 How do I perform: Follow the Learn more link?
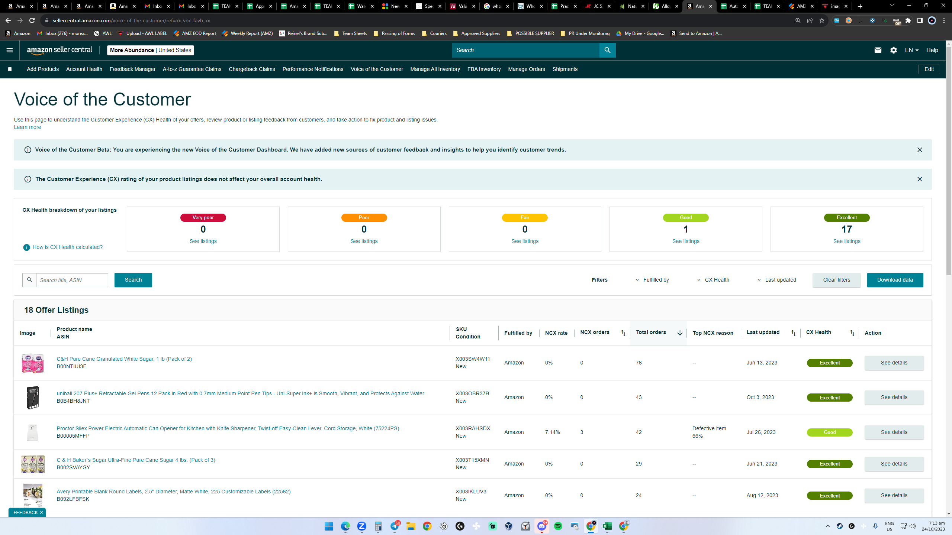tap(28, 127)
